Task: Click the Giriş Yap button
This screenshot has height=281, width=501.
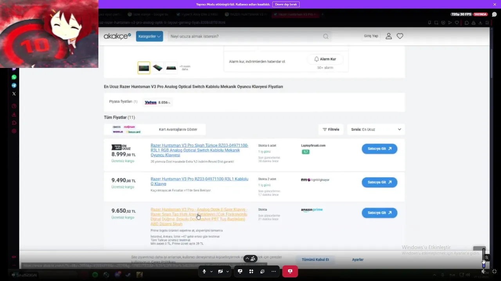Action: [371, 36]
